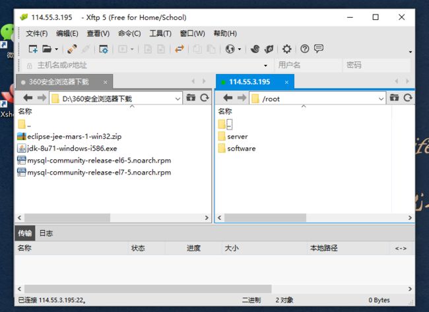Click remote pane horizontal scrollbar thumb
Screen dimensions: 429x312
(x=265, y=217)
